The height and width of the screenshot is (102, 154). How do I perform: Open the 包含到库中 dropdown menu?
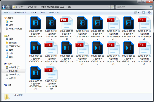pyautogui.click(x=20, y=13)
